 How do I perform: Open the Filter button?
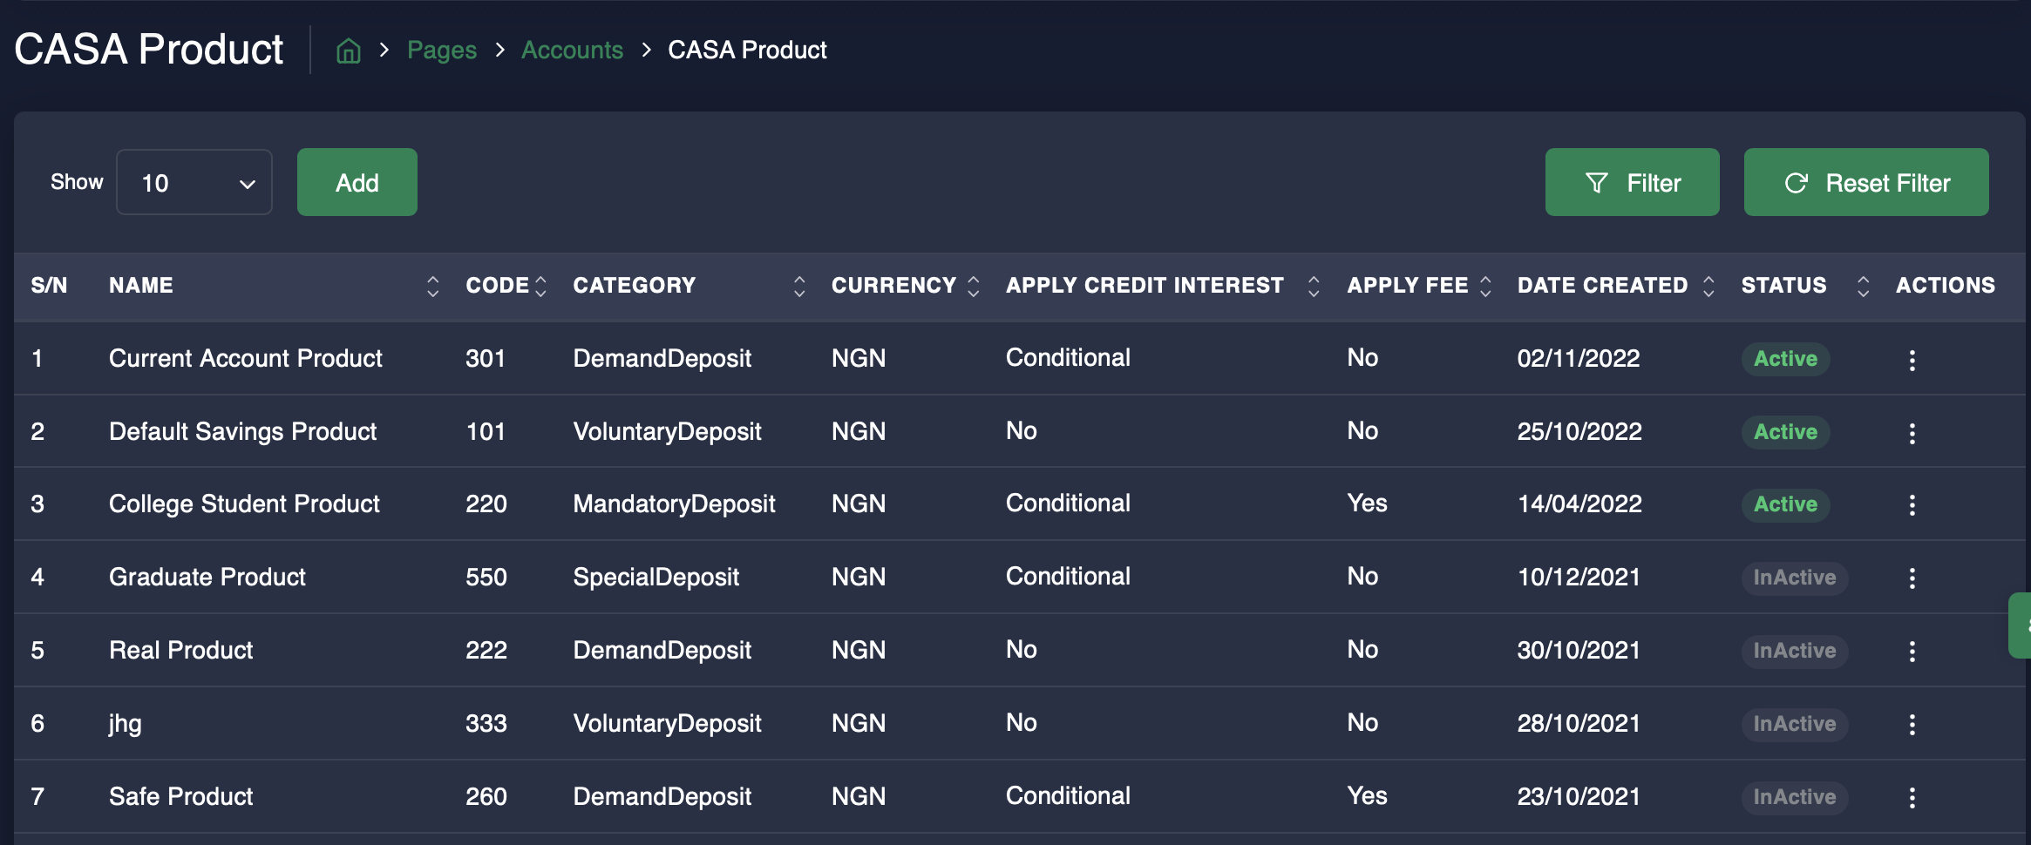tap(1632, 183)
